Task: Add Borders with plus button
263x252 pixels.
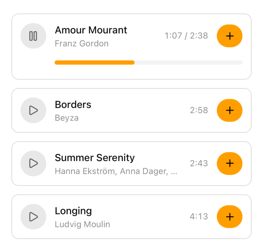Action: pyautogui.click(x=229, y=110)
